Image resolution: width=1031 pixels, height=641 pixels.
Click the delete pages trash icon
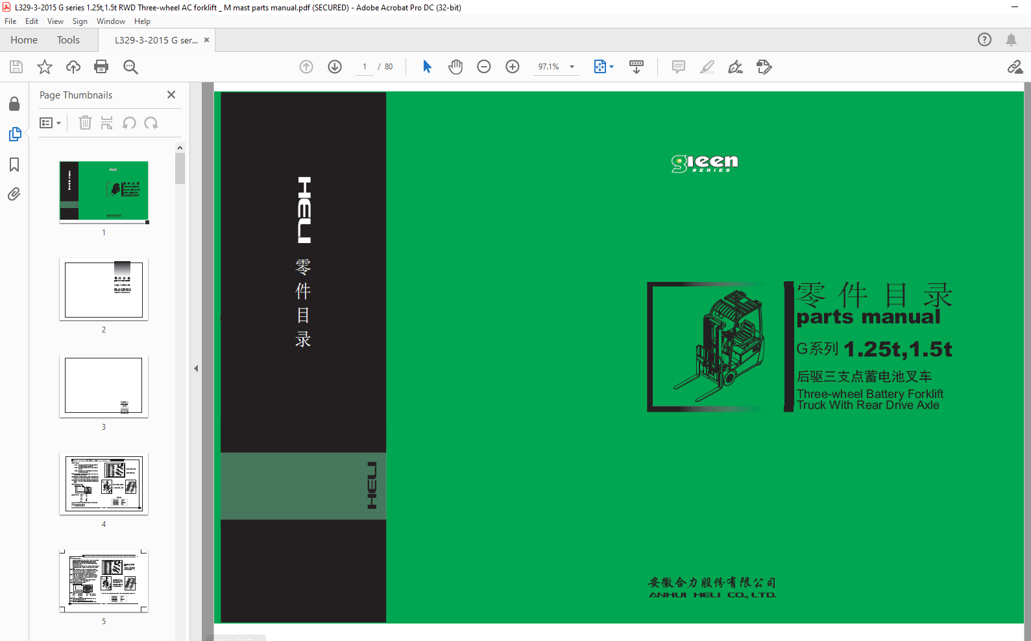[85, 122]
